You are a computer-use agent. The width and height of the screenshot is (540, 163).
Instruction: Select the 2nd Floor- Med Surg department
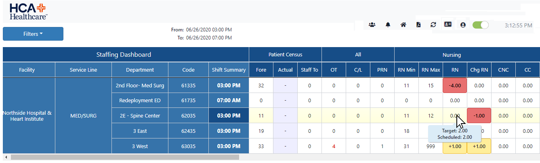140,85
